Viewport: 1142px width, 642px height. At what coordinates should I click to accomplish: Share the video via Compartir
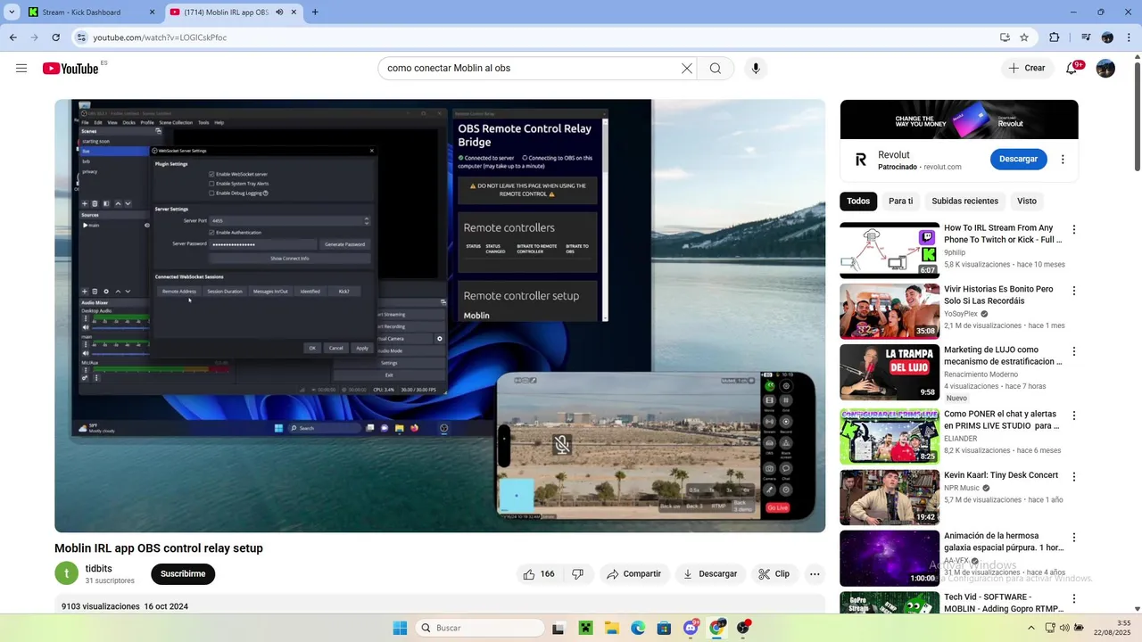click(x=633, y=574)
